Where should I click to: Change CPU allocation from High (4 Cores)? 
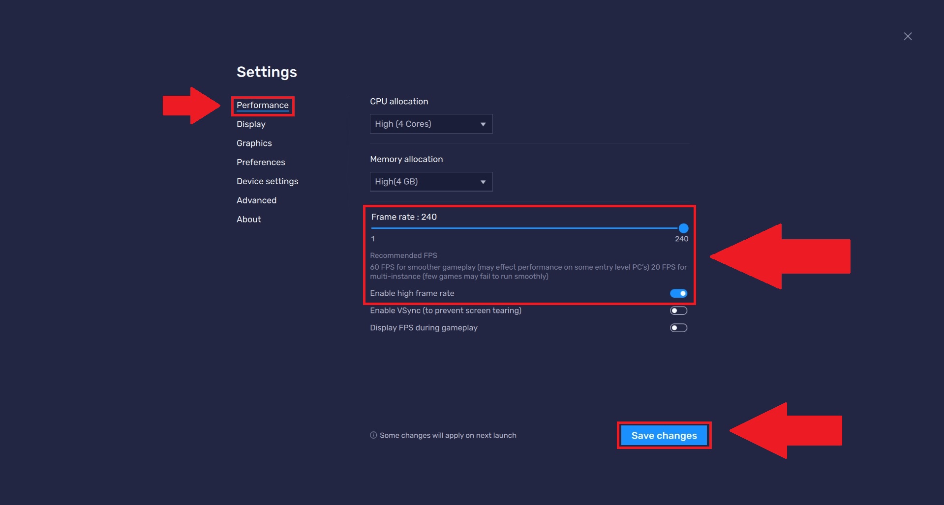(x=431, y=124)
